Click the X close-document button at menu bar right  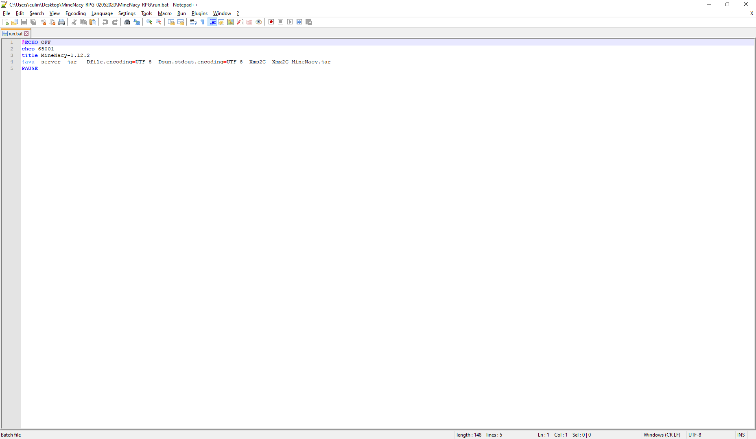click(752, 13)
